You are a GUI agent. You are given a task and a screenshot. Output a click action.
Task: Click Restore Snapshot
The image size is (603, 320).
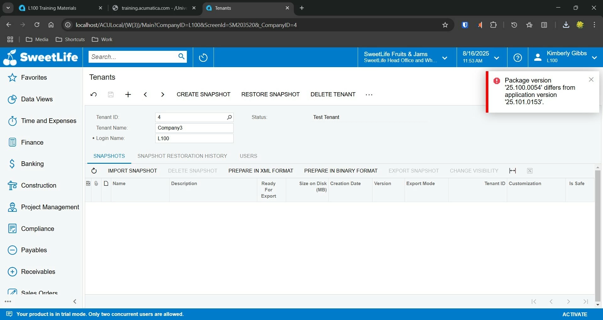[x=270, y=94]
